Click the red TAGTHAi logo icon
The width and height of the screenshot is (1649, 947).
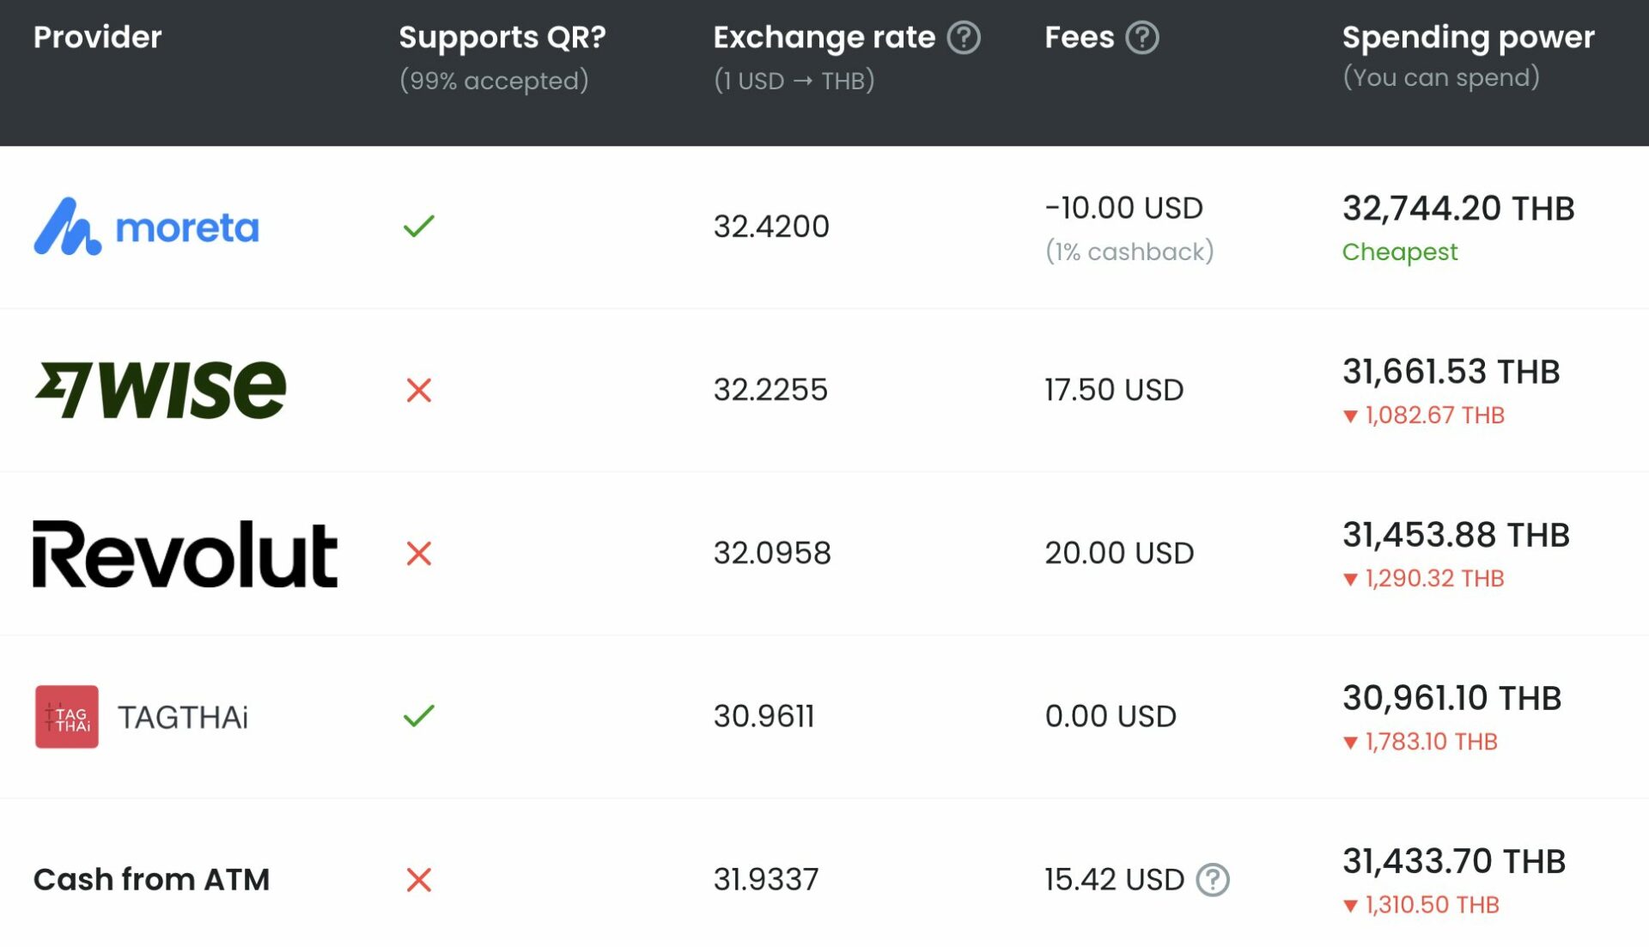click(67, 717)
